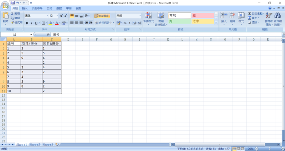The width and height of the screenshot is (285, 151).
Task: Toggle the Wrap Text (自动换行) button
Action: [x=102, y=16]
